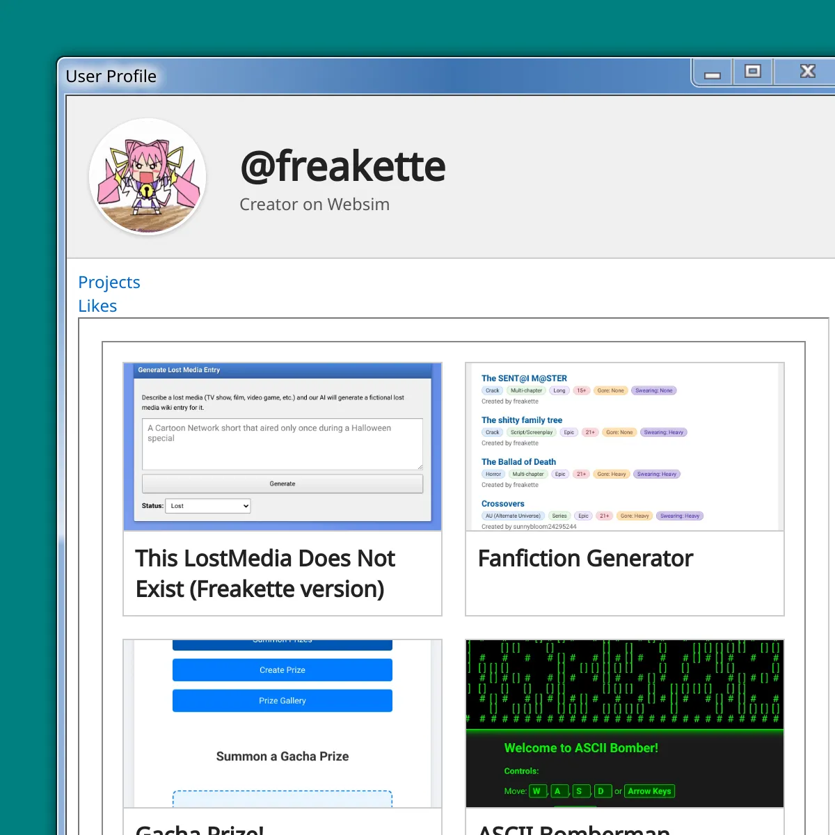Expand the Status dropdown showing Lost

[x=208, y=506]
